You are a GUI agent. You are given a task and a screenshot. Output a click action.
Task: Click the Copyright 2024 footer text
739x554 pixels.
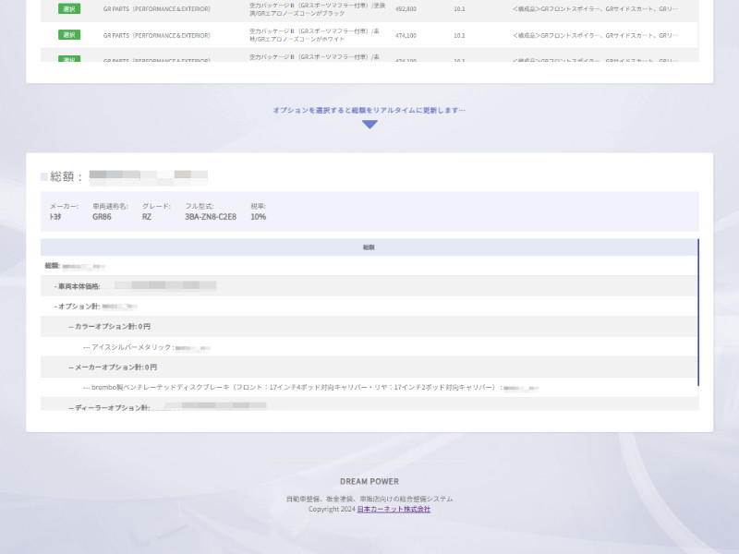(x=332, y=510)
